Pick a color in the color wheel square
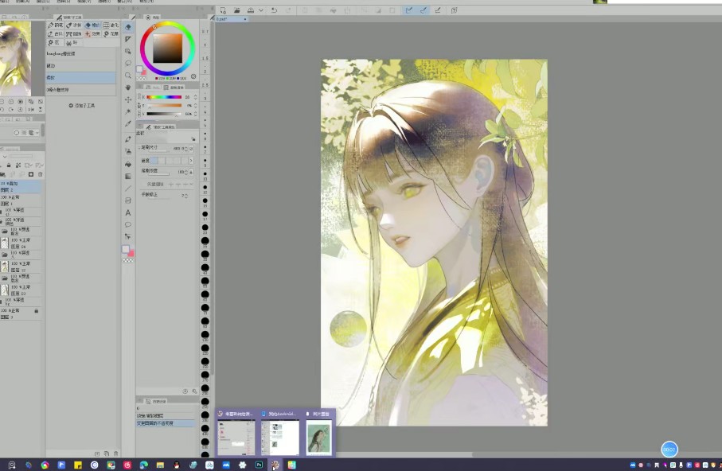The width and height of the screenshot is (722, 471). pos(168,49)
